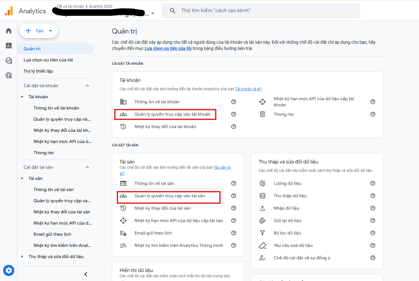Open the Home icon in the left rail
The height and width of the screenshot is (281, 419).
(x=8, y=30)
